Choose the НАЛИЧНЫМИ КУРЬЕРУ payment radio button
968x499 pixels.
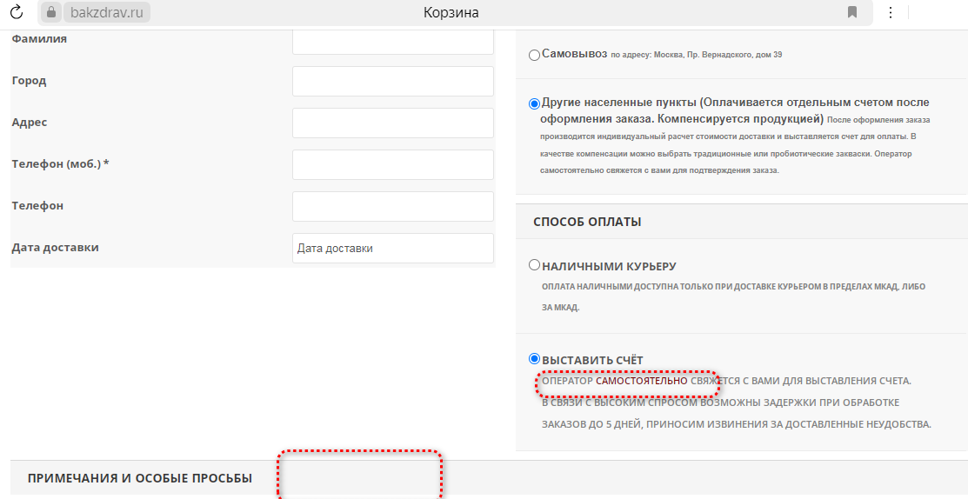click(534, 266)
